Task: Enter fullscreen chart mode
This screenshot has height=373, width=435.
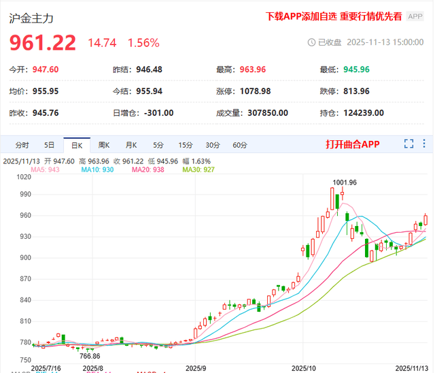Action: tap(408, 144)
